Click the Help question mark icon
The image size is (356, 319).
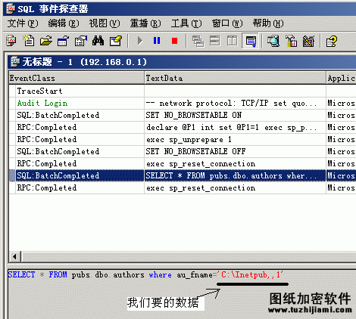(x=332, y=41)
